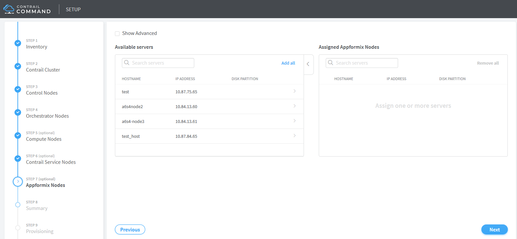Click the magnifier icon in Assigned Appformix search

[331, 63]
